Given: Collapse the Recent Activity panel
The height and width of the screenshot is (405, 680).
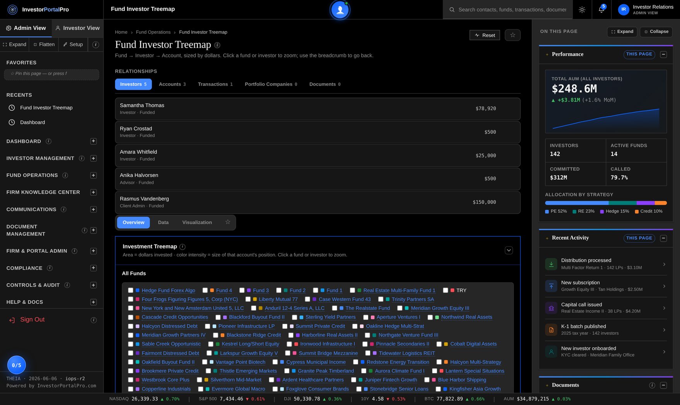Looking at the screenshot, I should coord(663,238).
